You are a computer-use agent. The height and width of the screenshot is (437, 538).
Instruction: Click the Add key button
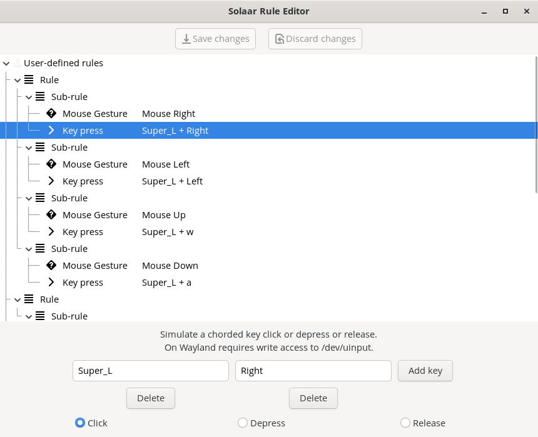click(425, 371)
